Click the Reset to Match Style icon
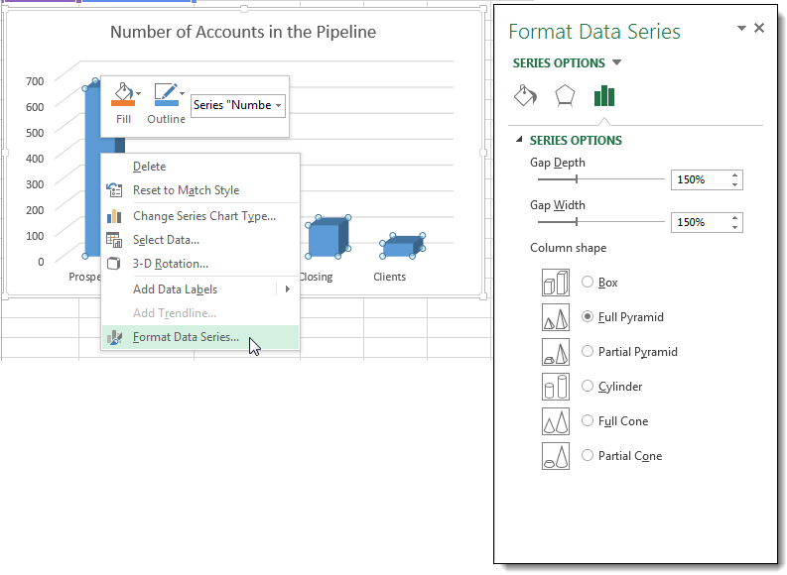Viewport: 787px width, 575px height. (114, 190)
